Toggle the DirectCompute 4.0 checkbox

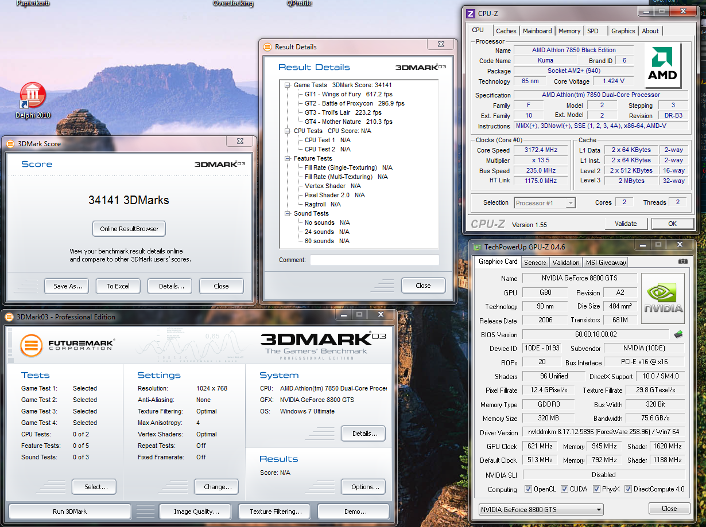tap(628, 489)
